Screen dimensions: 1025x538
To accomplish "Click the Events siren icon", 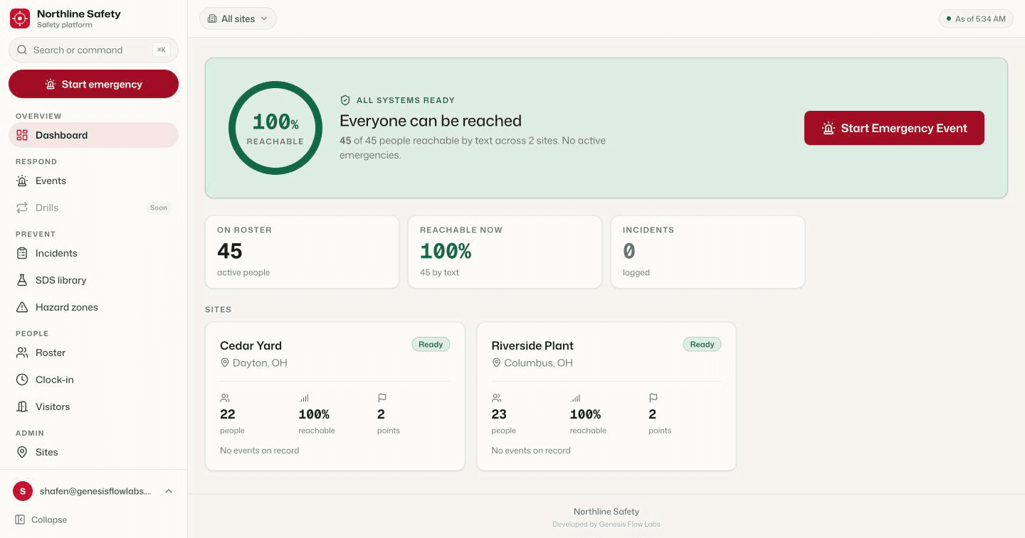I will pos(22,181).
